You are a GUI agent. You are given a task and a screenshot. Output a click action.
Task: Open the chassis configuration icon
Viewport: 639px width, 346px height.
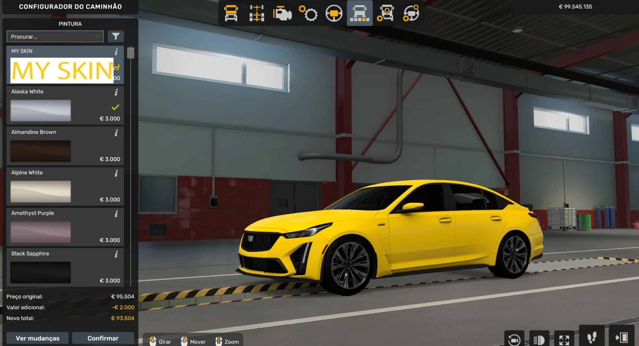256,13
